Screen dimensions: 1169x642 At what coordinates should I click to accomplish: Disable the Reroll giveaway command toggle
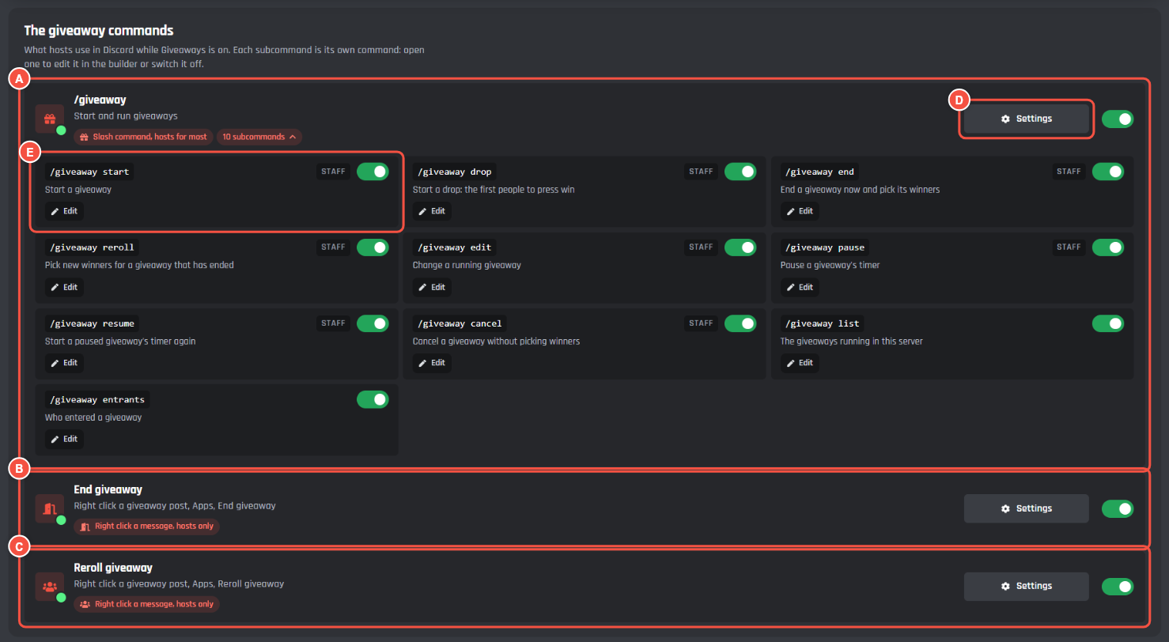pyautogui.click(x=1118, y=587)
